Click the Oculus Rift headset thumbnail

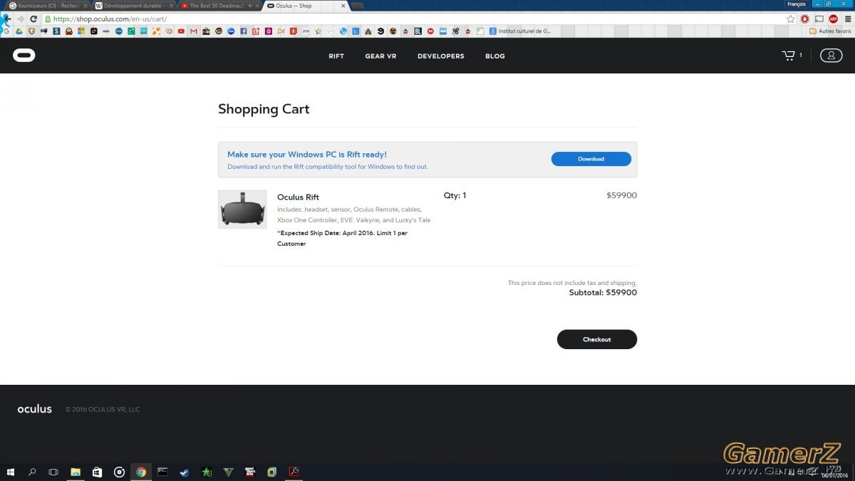tap(242, 210)
